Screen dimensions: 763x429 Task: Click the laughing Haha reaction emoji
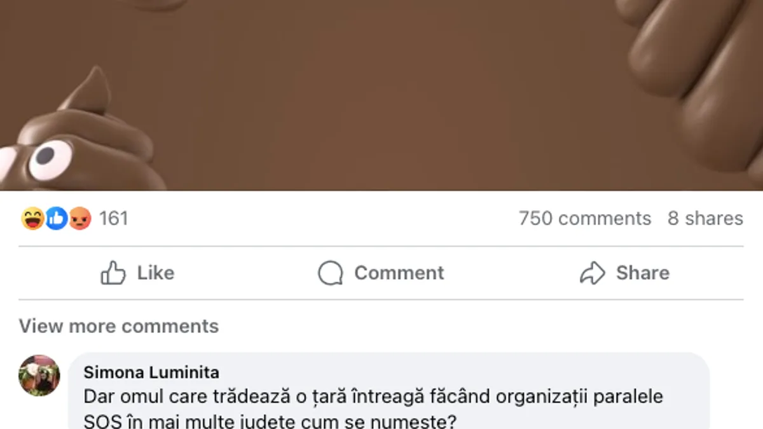(x=32, y=219)
